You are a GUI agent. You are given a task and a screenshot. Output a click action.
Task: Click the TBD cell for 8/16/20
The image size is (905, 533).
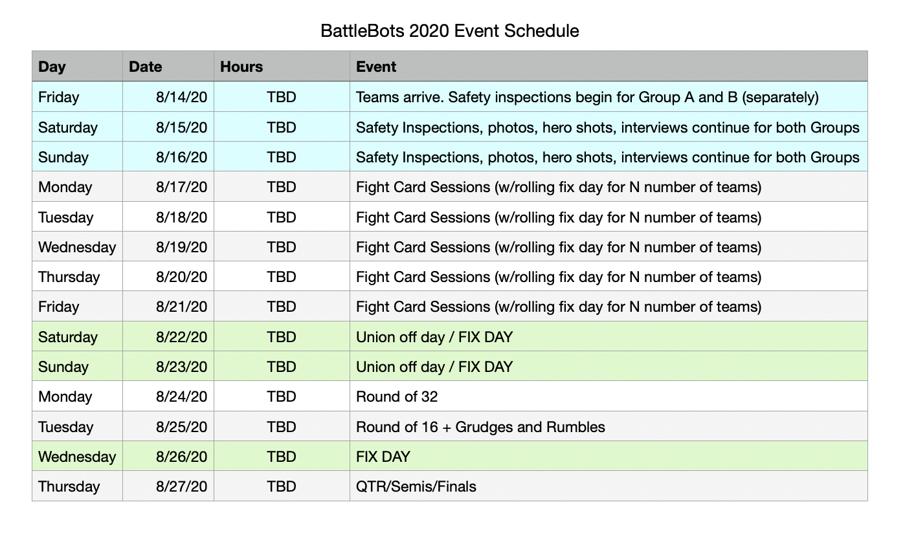282,157
